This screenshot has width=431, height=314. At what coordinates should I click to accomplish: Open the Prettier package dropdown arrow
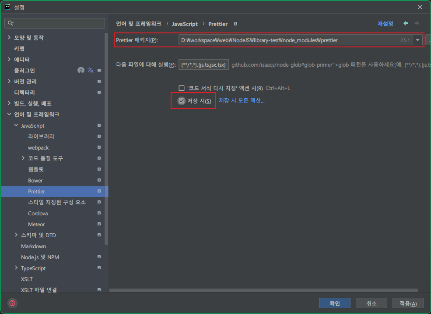pos(417,40)
